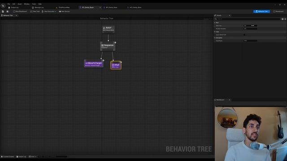Close the active BT_Enemy_Base tab
The height and width of the screenshot is (161, 287).
100,8
